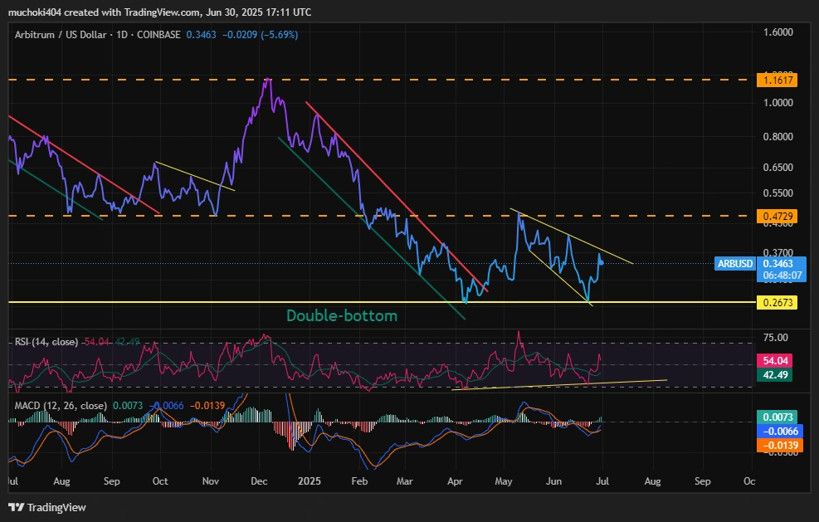The width and height of the screenshot is (819, 522).
Task: Open the RSI (14, close) indicator legend
Action: tap(46, 342)
